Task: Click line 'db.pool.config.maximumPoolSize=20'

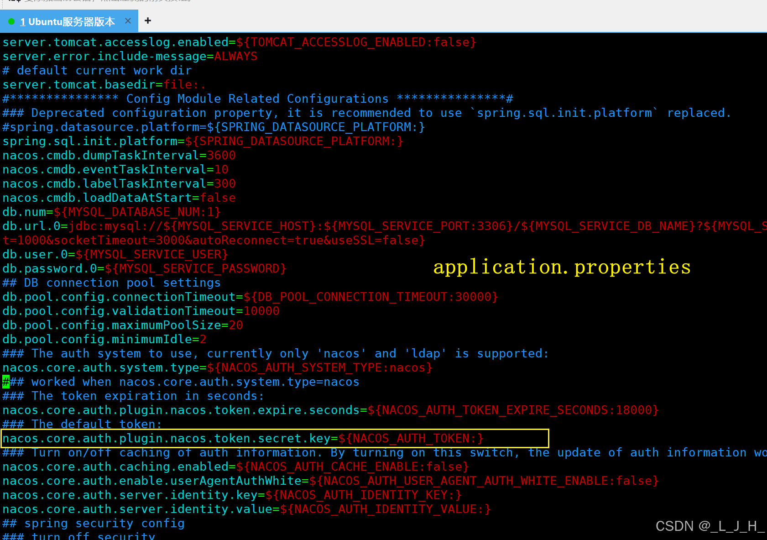Action: tap(123, 325)
